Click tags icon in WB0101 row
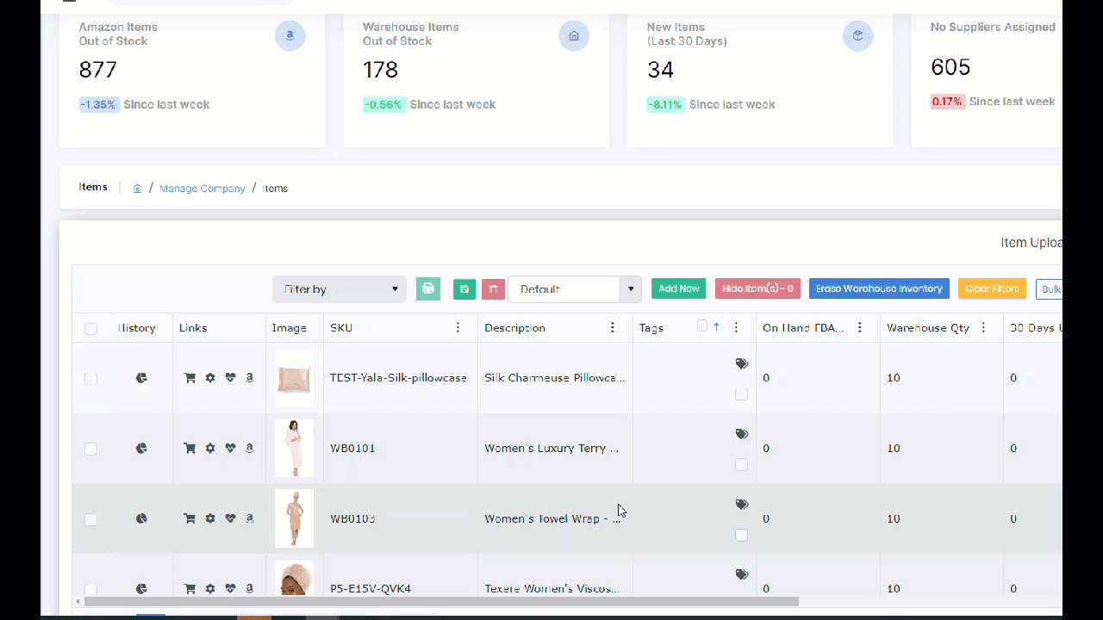 (x=742, y=434)
